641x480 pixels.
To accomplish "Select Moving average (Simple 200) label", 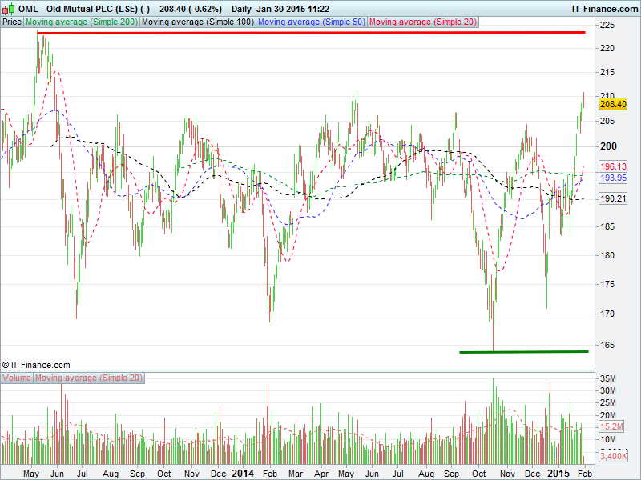I will click(x=82, y=22).
